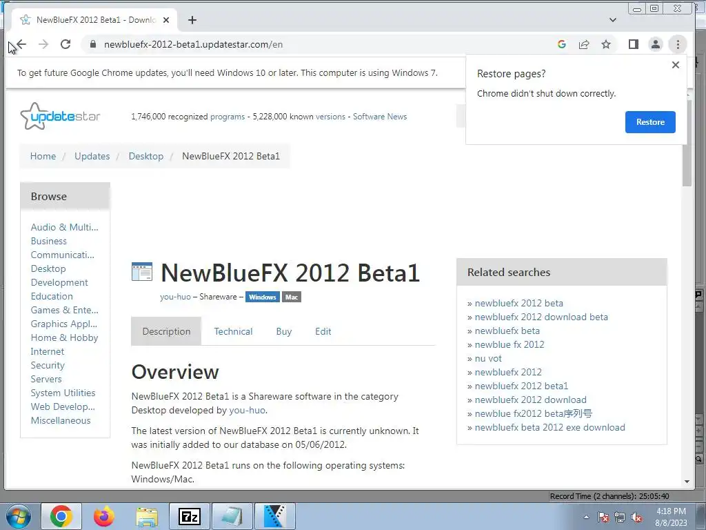This screenshot has width=706, height=530.
Task: Go to Desktop in the breadcrumb
Action: (x=146, y=156)
